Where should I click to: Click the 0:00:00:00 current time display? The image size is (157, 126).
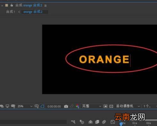[54, 106]
